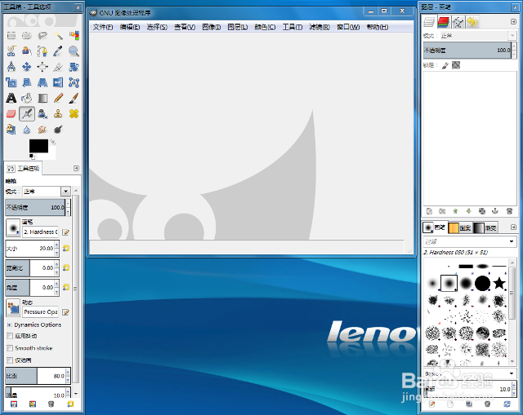Viewport: 523px width, 415px height.
Task: Select the Blend gradient tool
Action: 42,98
